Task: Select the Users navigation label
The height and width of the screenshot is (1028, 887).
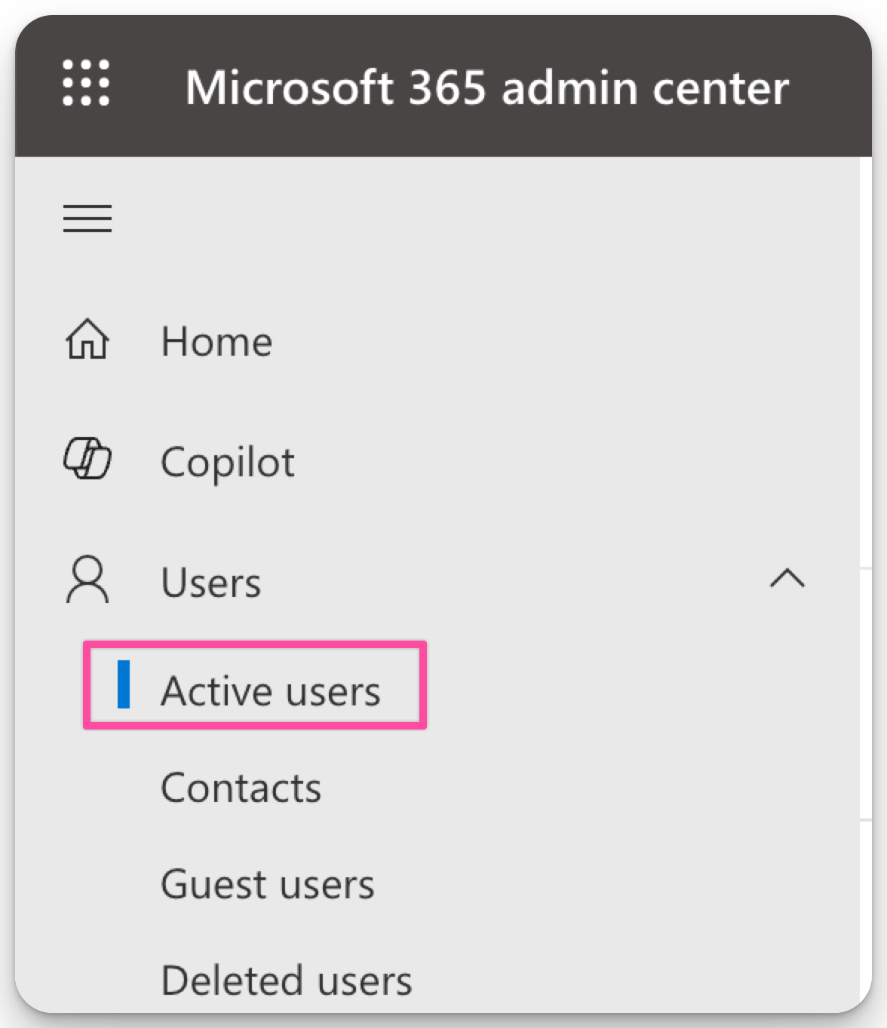Action: coord(211,583)
